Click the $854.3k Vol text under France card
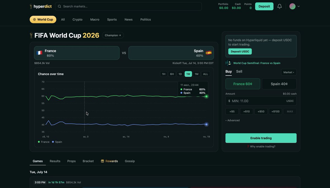Viewport: 330px width, 188px height. click(42, 63)
